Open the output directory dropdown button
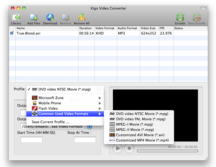The image size is (216, 167). [x=90, y=127]
